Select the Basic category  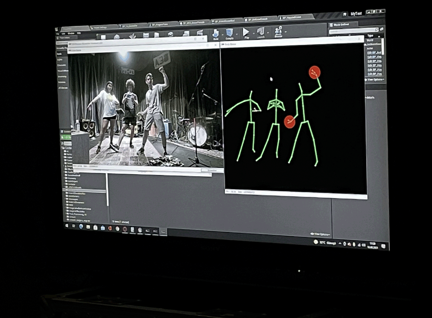59,54
